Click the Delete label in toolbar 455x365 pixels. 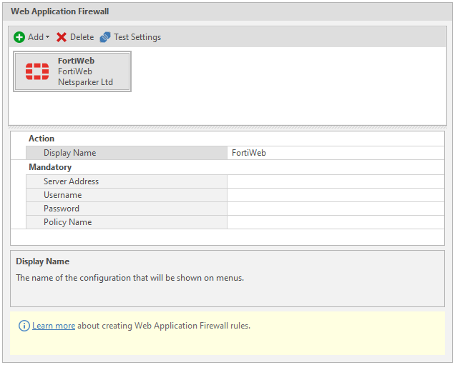(x=82, y=37)
